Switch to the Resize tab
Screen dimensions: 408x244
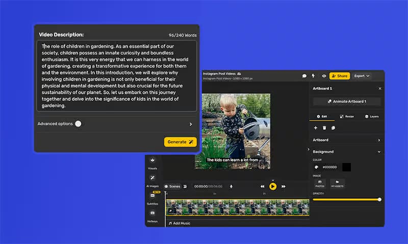[x=346, y=117]
